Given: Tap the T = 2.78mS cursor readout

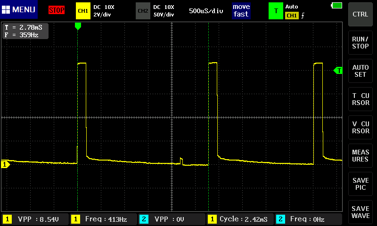Looking at the screenshot, I should click(24, 27).
